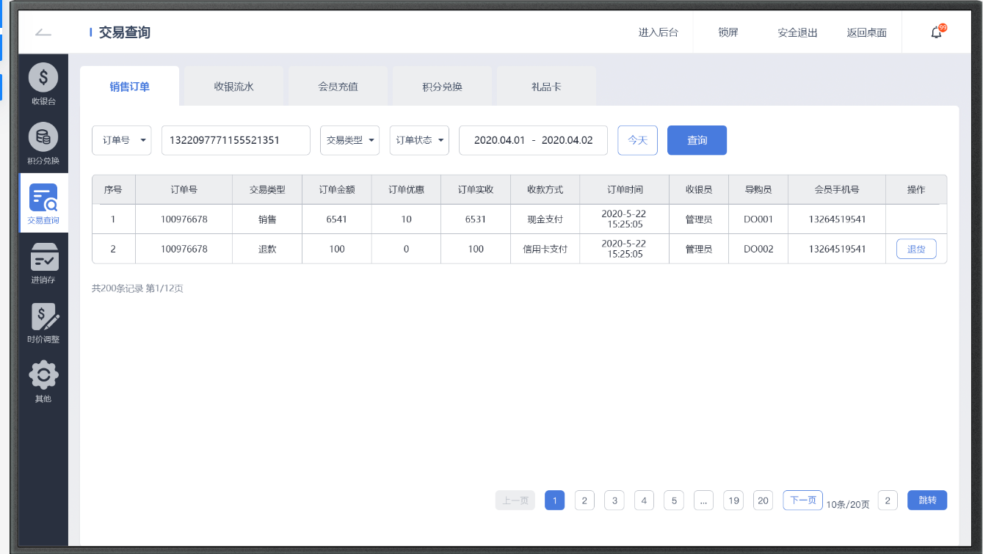This screenshot has height=554, width=983.
Task: Click the 会员手机号 column header
Action: 837,189
